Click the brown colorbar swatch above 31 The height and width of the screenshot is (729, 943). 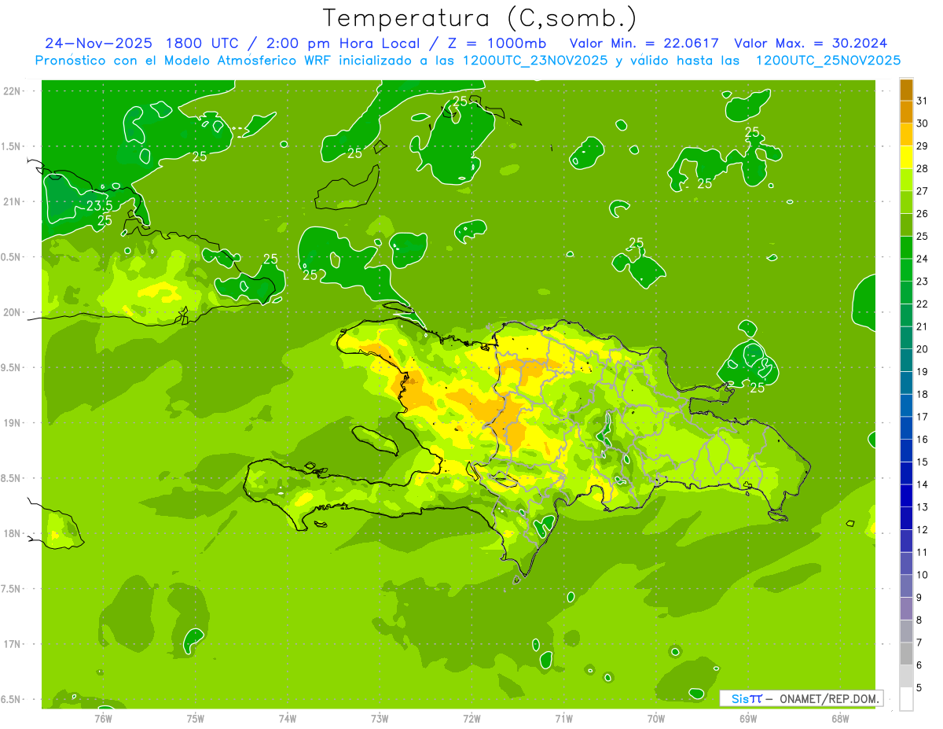(906, 89)
